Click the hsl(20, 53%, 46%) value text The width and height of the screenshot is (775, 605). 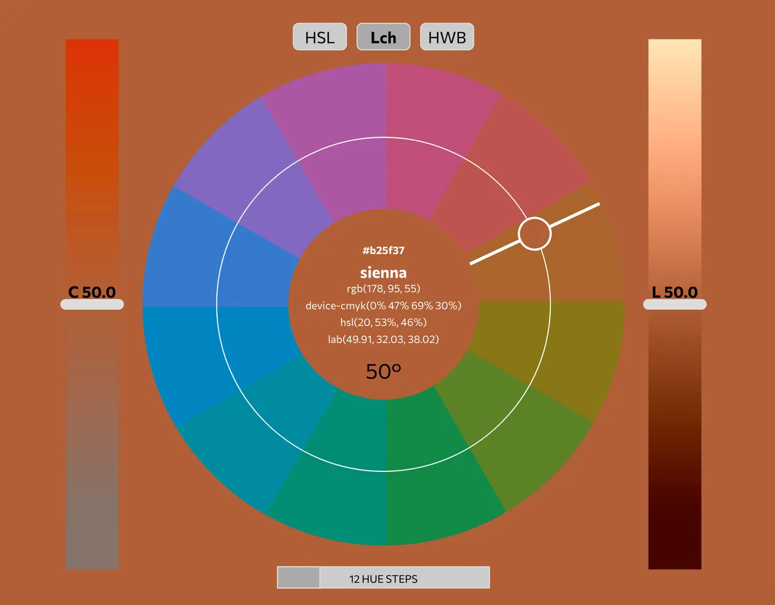[383, 322]
